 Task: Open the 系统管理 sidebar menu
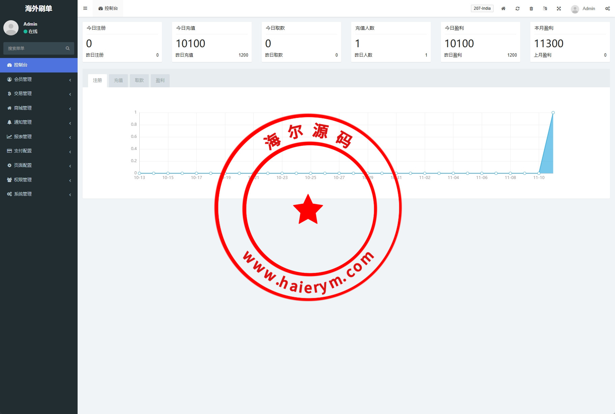pyautogui.click(x=38, y=194)
